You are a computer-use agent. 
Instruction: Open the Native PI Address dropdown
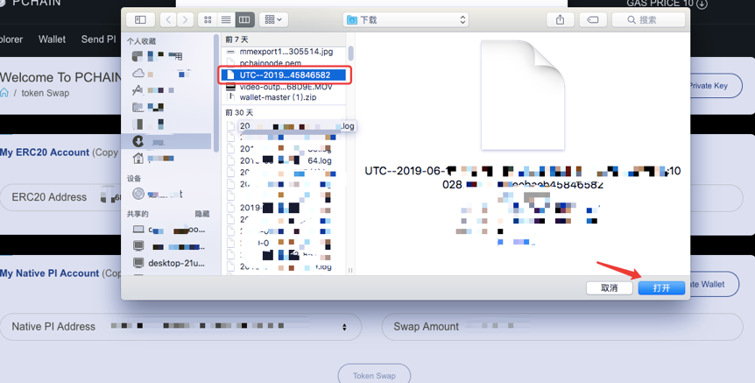pyautogui.click(x=180, y=327)
